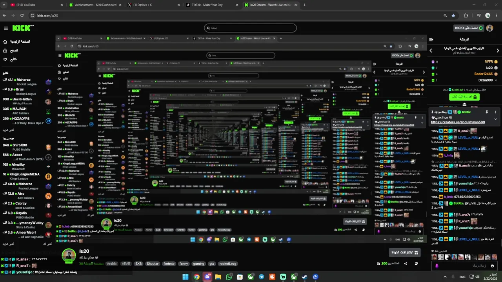The height and width of the screenshot is (282, 502).
Task: Switch to TikTok - Make Your Day tab
Action: (x=212, y=5)
